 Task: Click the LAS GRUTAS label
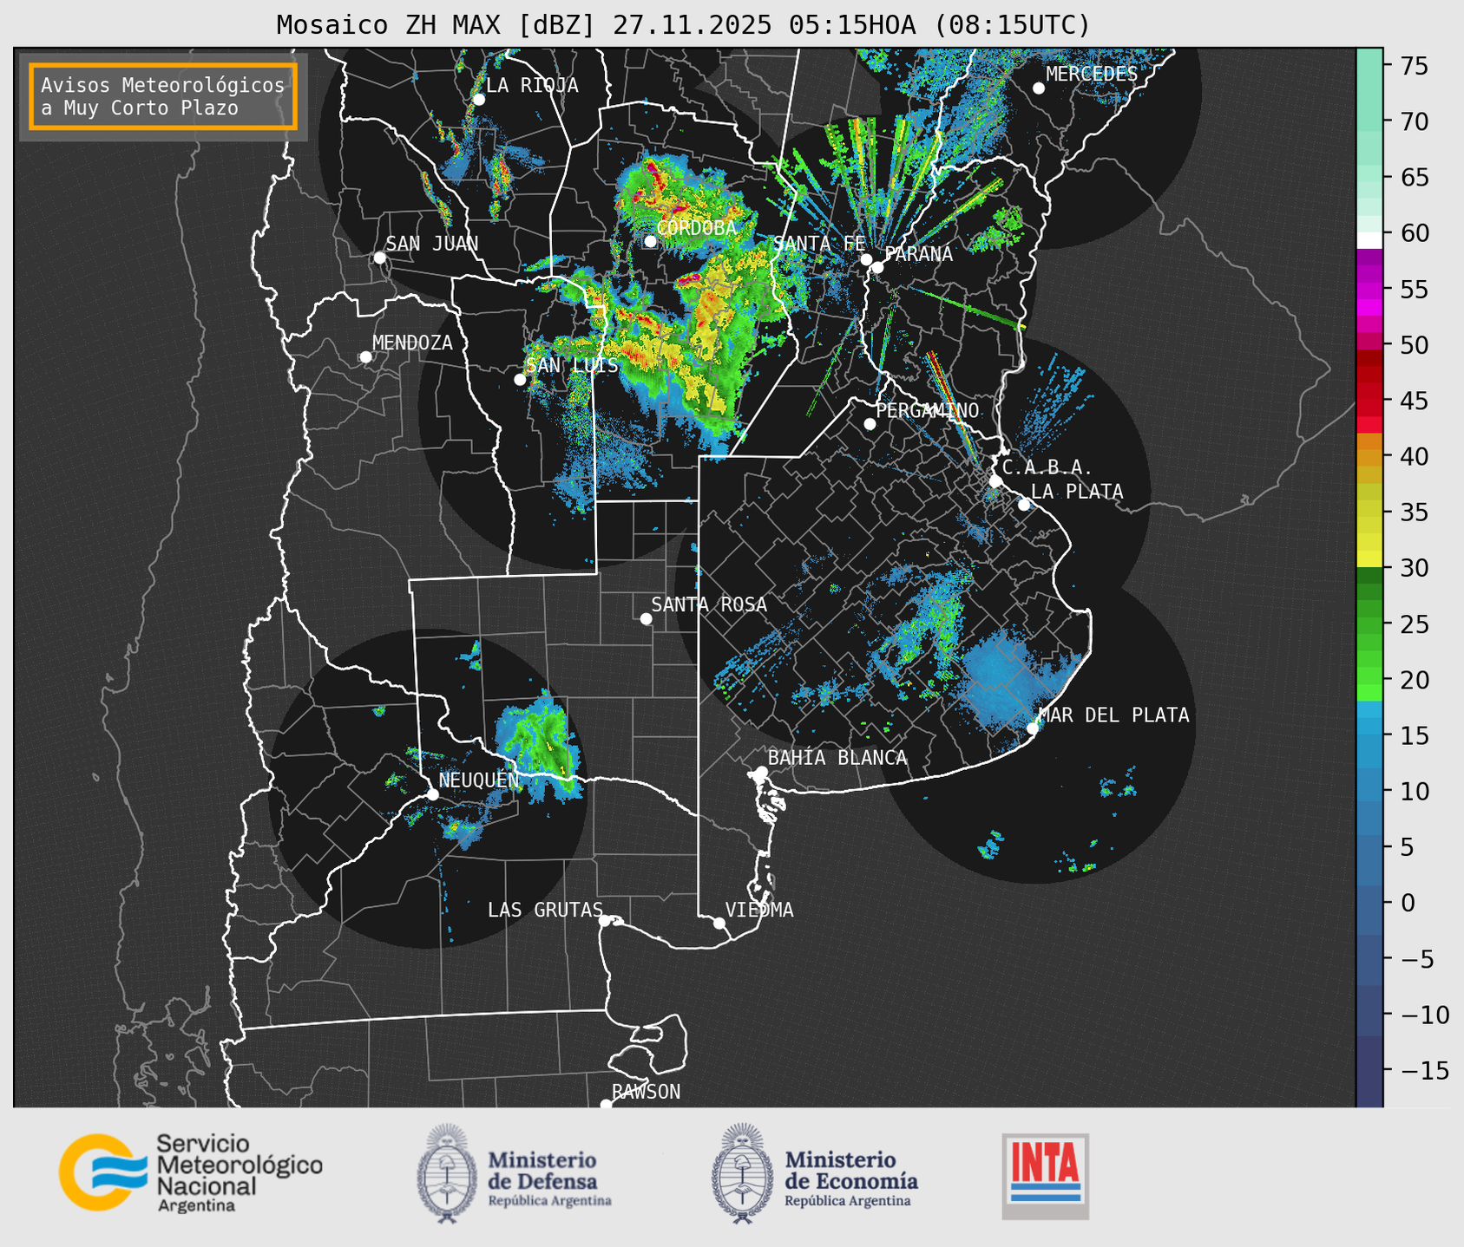pos(545,910)
